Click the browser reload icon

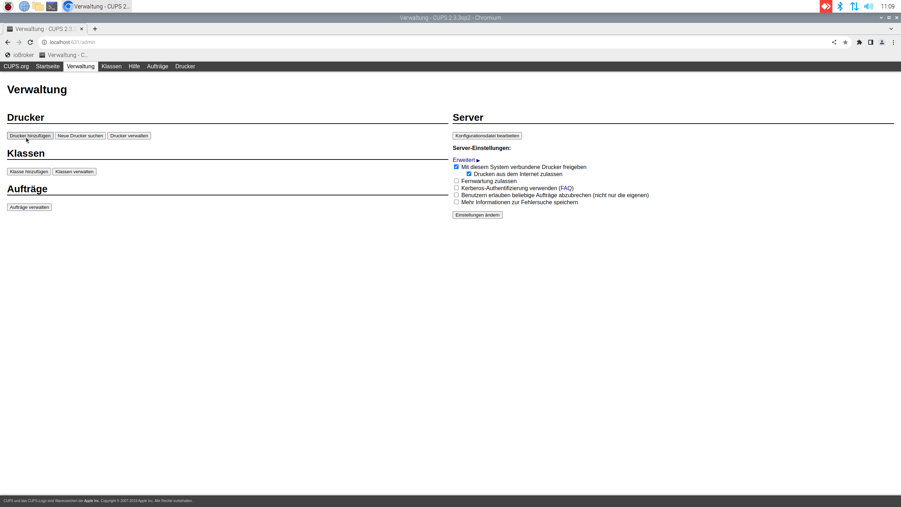coord(30,42)
